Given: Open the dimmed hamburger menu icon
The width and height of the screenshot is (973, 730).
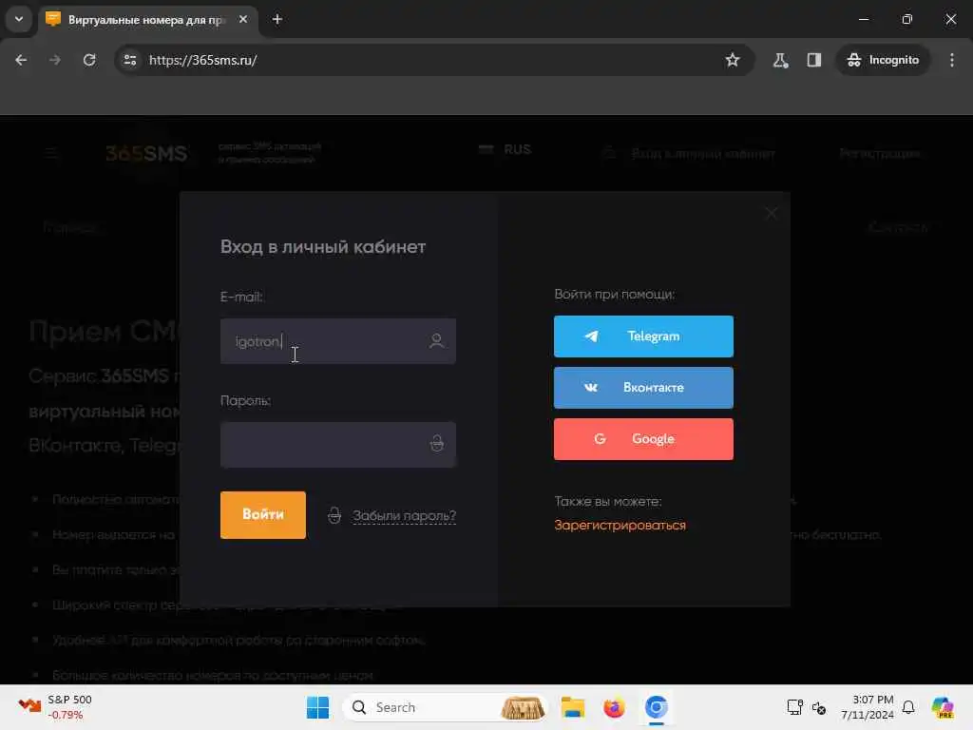Looking at the screenshot, I should point(51,153).
